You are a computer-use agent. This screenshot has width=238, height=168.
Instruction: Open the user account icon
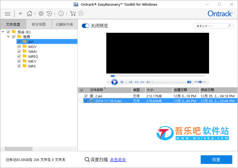click(x=81, y=14)
